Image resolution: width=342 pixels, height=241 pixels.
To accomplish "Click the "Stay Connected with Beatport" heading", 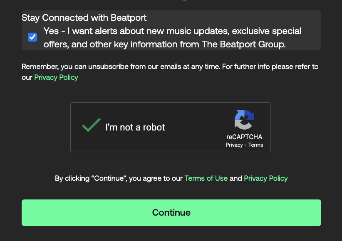I will tap(84, 17).
